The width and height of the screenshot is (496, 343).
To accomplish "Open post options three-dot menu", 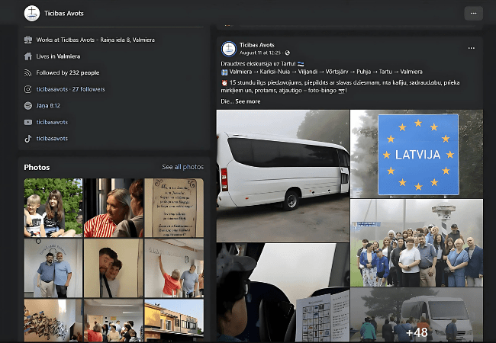I will (x=472, y=48).
